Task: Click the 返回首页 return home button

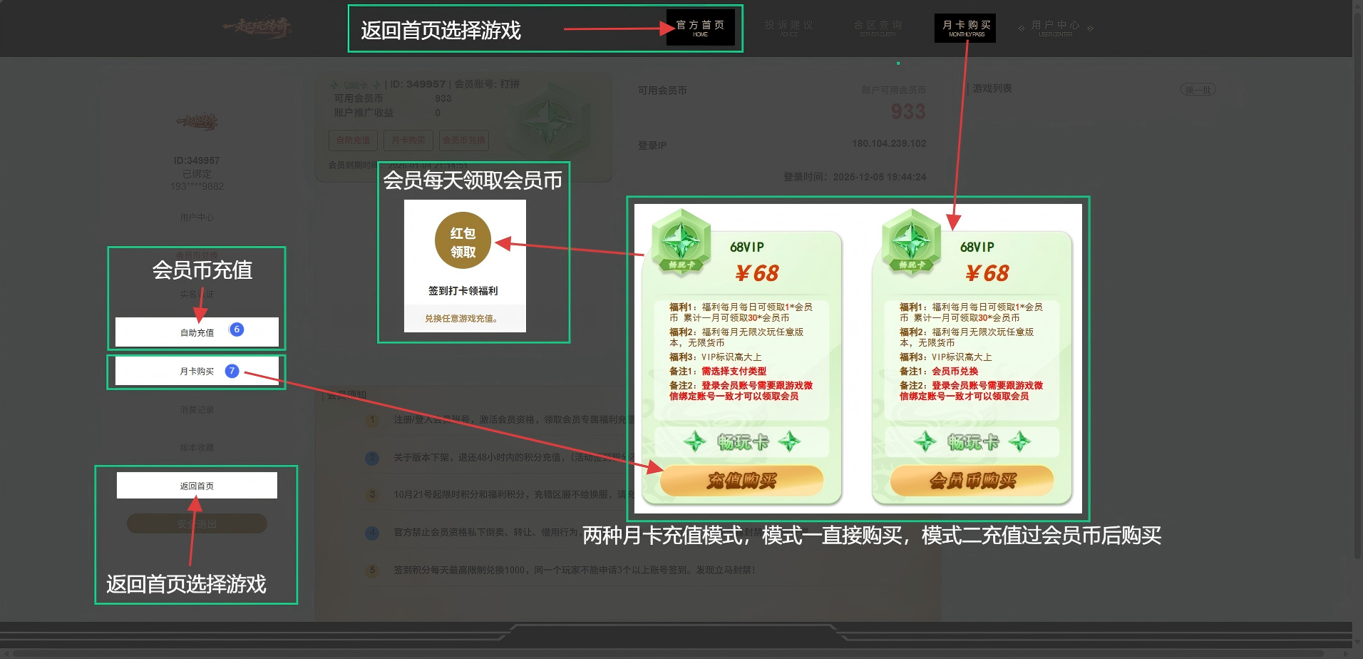Action: click(197, 484)
